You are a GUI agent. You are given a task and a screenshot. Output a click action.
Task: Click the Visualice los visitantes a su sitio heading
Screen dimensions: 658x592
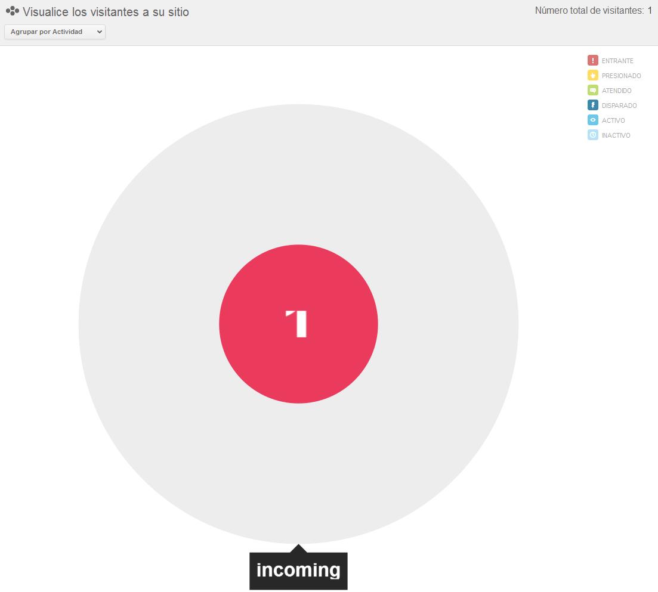(106, 12)
